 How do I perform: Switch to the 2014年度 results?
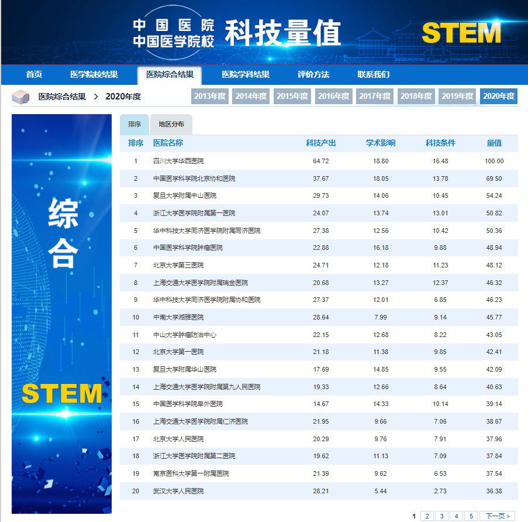251,97
